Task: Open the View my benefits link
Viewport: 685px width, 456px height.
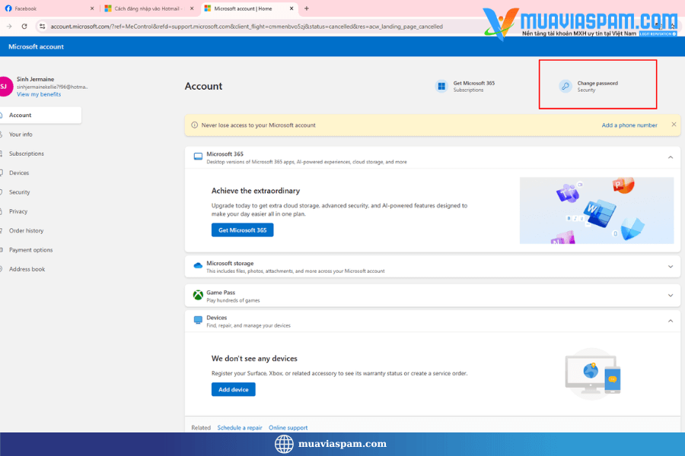Action: 39,94
